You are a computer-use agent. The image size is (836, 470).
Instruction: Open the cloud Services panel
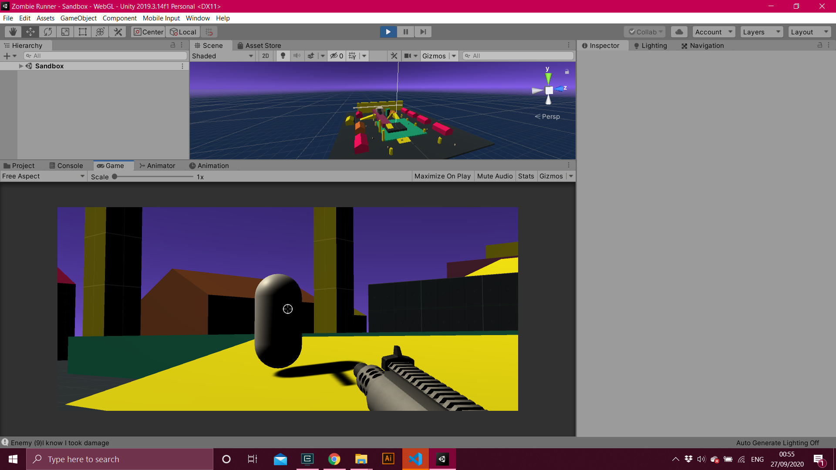point(679,32)
